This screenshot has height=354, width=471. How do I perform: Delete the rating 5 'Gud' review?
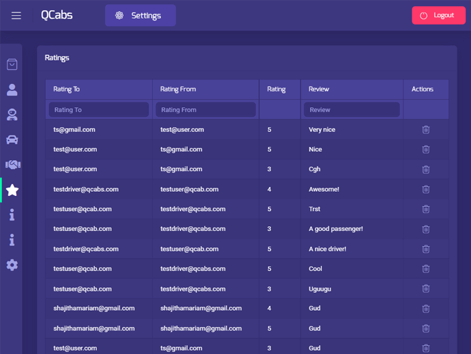pyautogui.click(x=426, y=329)
